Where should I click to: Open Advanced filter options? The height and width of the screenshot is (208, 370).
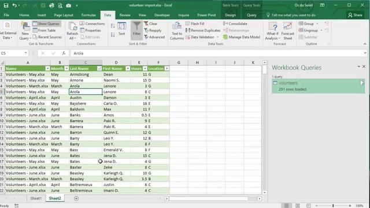tap(154, 37)
